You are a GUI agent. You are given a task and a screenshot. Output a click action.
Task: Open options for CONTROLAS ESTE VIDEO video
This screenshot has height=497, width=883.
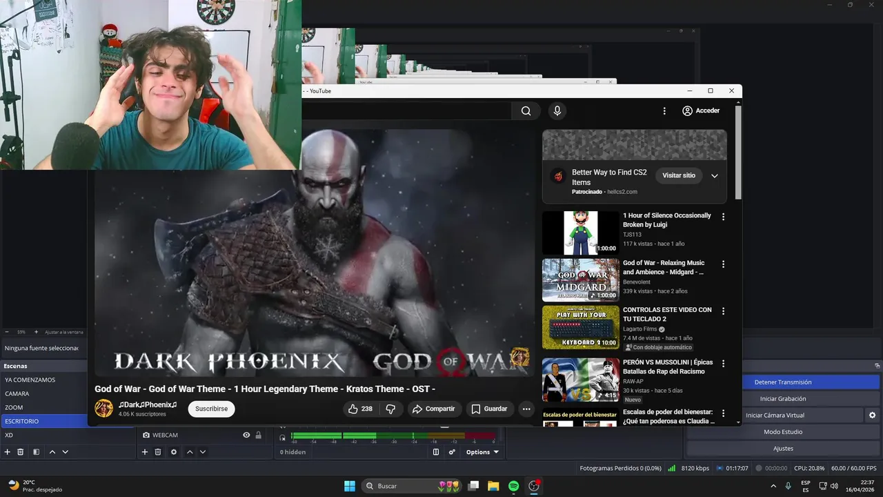723,311
